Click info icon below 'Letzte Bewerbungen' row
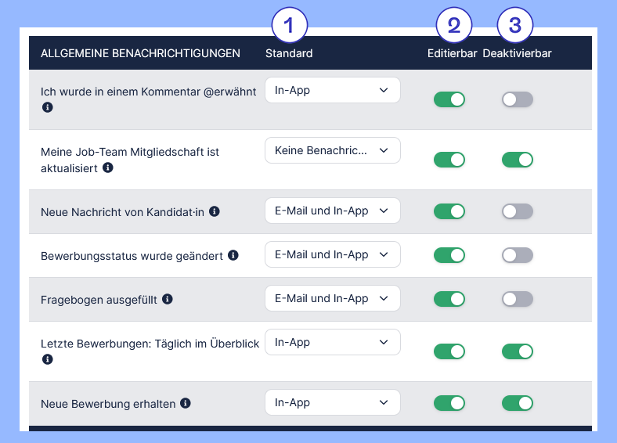The image size is (617, 443). click(48, 359)
